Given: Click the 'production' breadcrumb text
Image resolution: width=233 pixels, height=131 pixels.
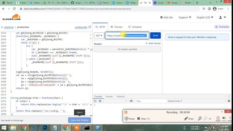Looking at the screenshot, I should tap(23, 27).
